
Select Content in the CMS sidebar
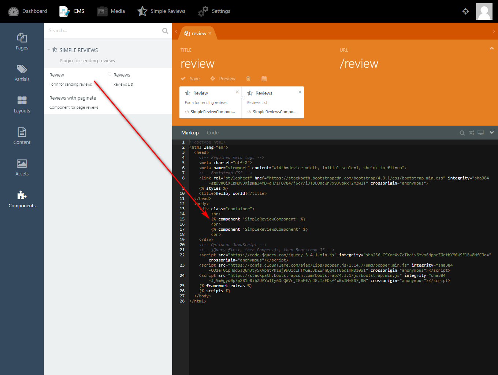click(x=22, y=136)
